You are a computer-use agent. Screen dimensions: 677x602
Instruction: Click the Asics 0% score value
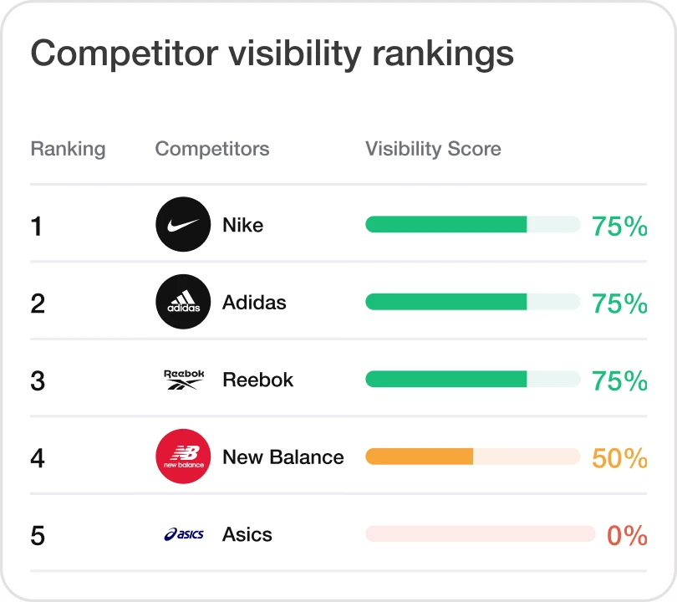(627, 535)
